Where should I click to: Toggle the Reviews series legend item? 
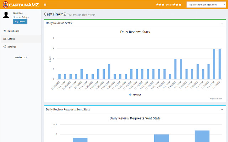[135, 95]
